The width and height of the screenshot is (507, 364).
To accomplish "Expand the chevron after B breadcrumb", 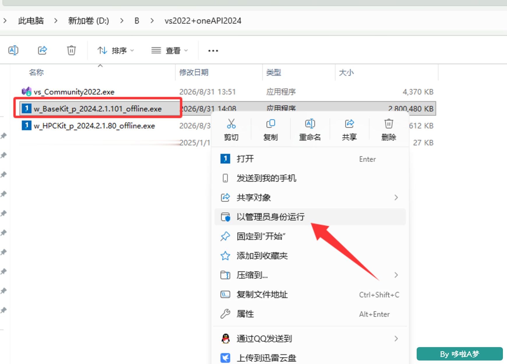I will click(x=152, y=21).
